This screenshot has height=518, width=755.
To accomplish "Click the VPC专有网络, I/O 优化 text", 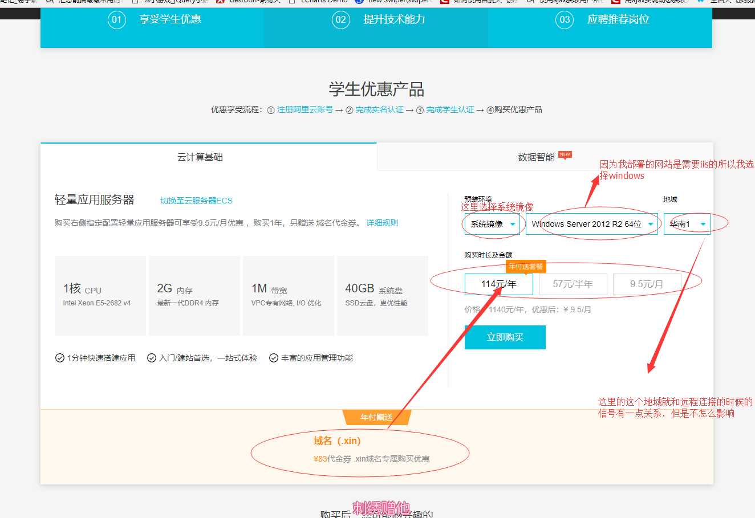I will point(286,303).
